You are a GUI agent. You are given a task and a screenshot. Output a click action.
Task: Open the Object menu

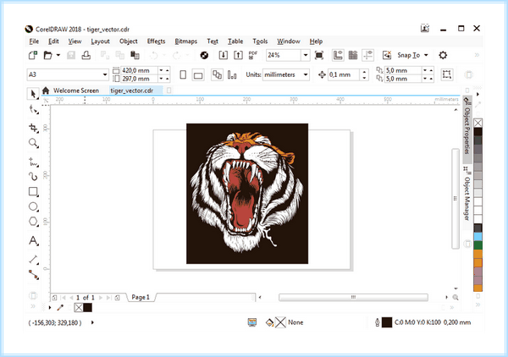[129, 41]
